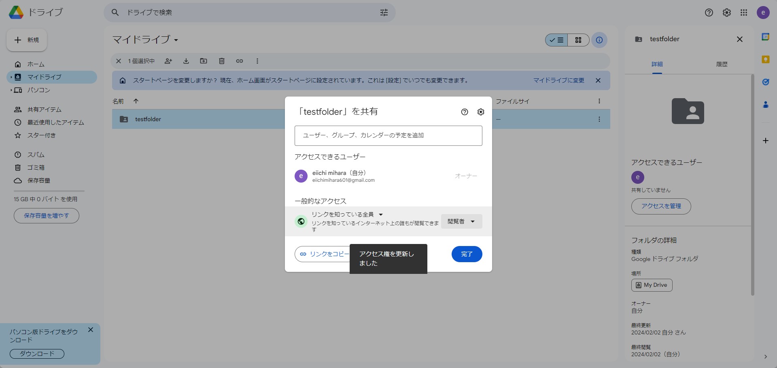Open Google Tasks side panel icon
777x368 pixels.
click(766, 82)
